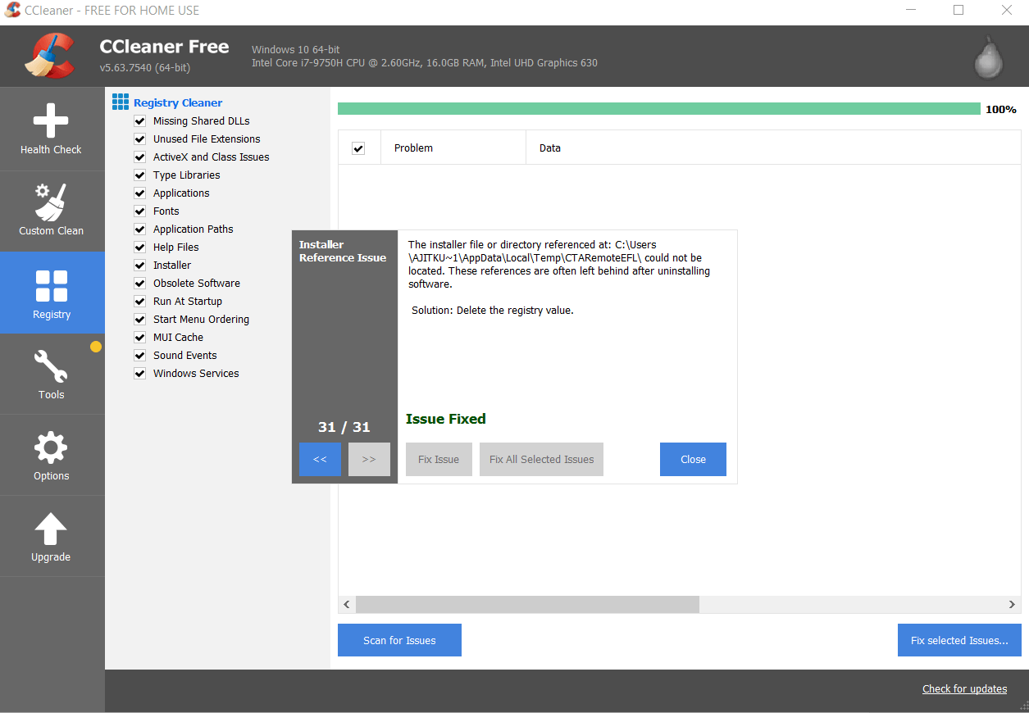
Task: Uncheck the Applications checkbox
Action: click(x=140, y=193)
